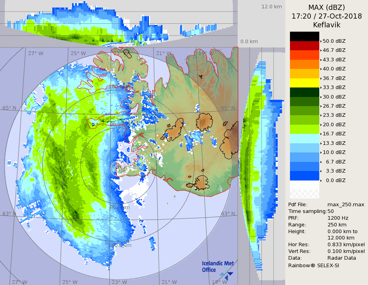Viewport: 368px width, 285px height.
Task: Pick the yellow 33.3 dBZ legend swatch
Action: click(x=304, y=83)
